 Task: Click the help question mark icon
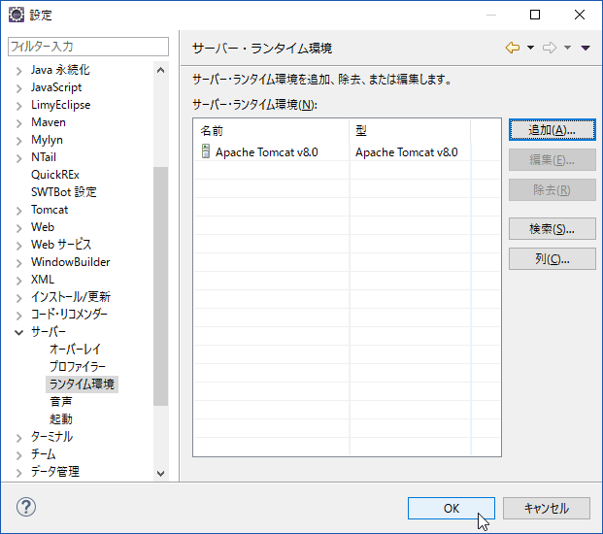(26, 507)
